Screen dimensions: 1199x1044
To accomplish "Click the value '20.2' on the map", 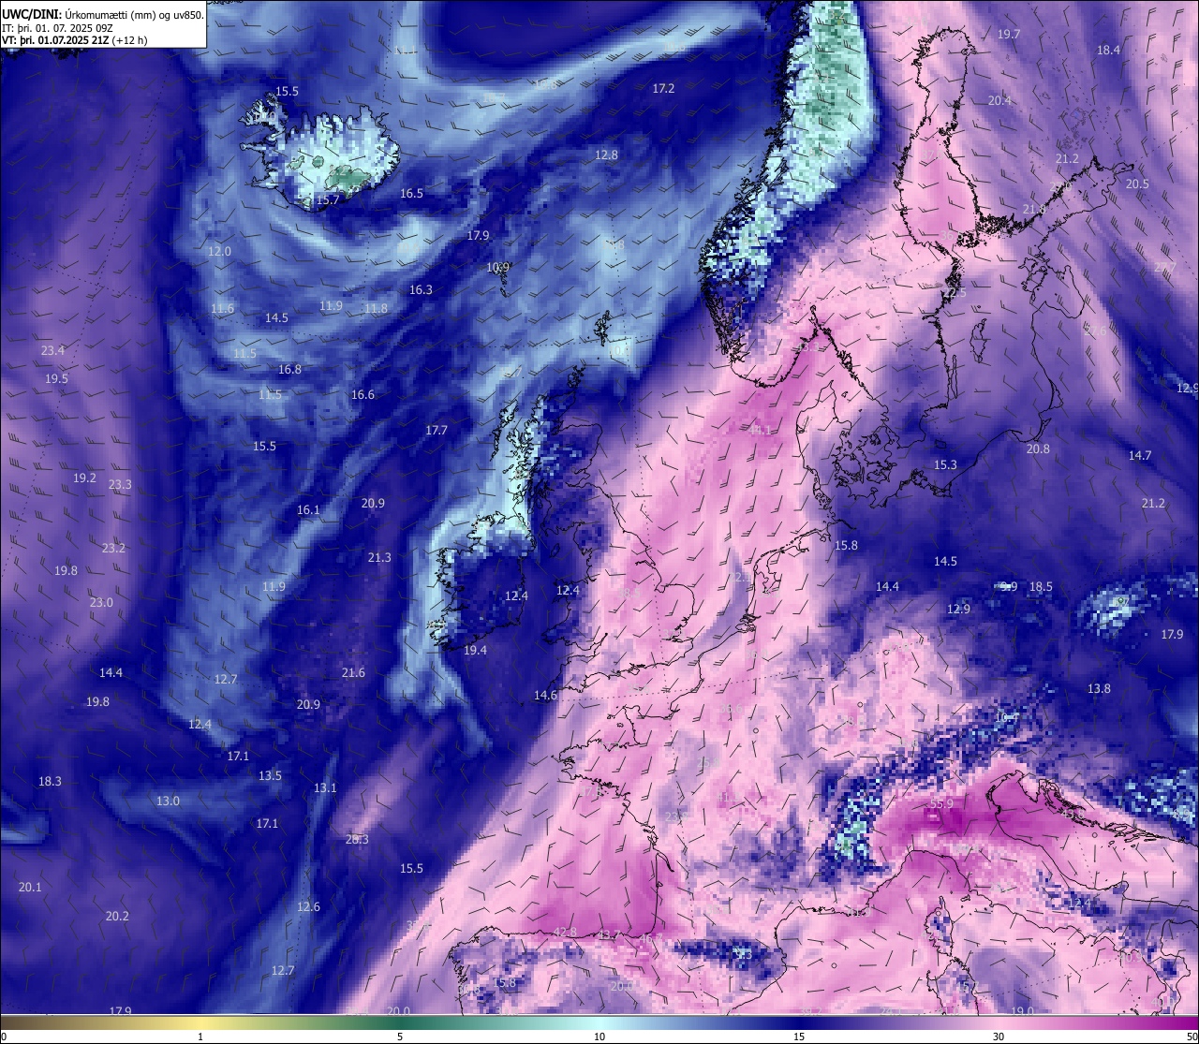I will coord(117,916).
